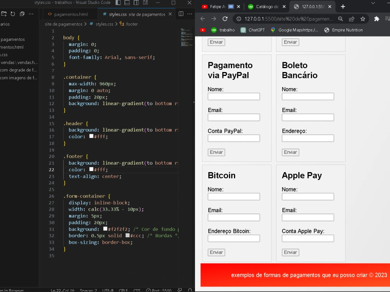Open the trabalho bookmark
The image size is (390, 292).
coord(223,30)
